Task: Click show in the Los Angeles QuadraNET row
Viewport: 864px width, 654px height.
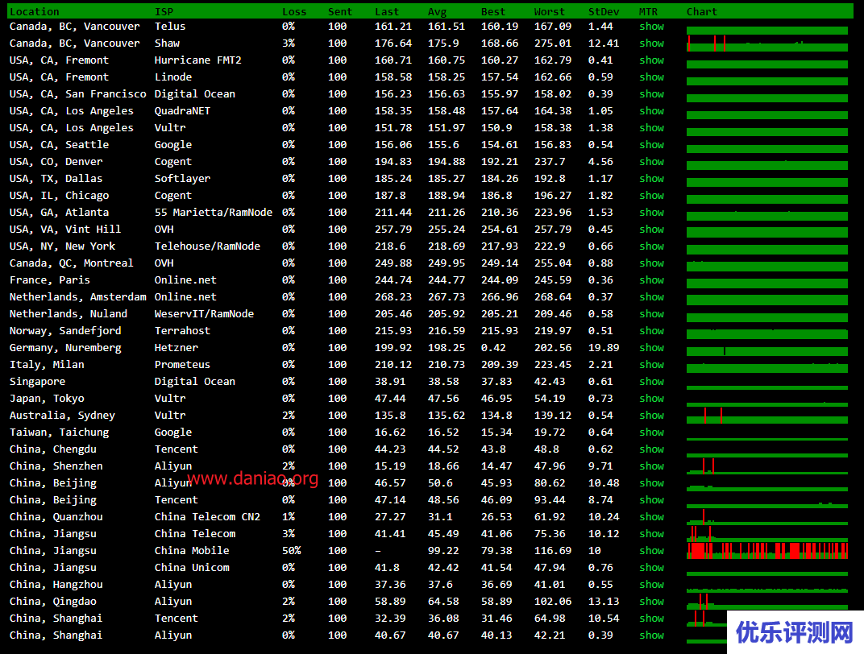Action: tap(651, 111)
